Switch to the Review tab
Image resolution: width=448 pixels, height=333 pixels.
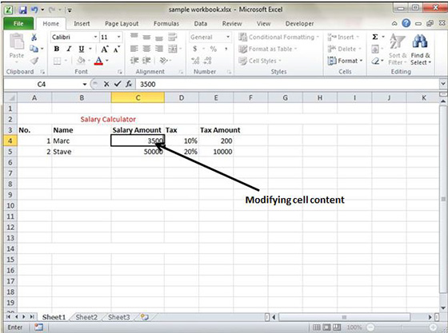[232, 24]
